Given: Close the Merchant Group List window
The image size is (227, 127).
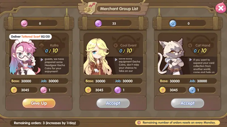Looking at the screenshot, I should click(x=221, y=8).
